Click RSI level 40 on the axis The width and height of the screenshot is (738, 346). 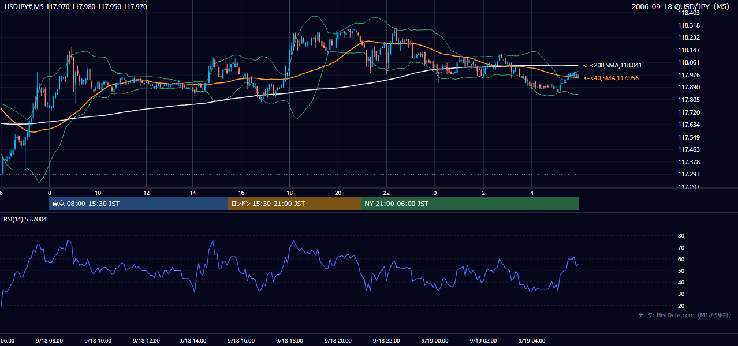point(681,282)
